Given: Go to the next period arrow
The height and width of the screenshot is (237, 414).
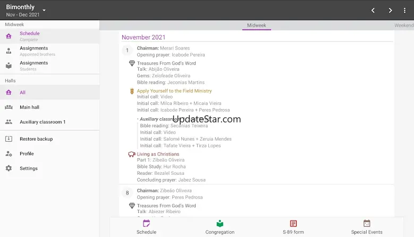Looking at the screenshot, I should pyautogui.click(x=390, y=10).
